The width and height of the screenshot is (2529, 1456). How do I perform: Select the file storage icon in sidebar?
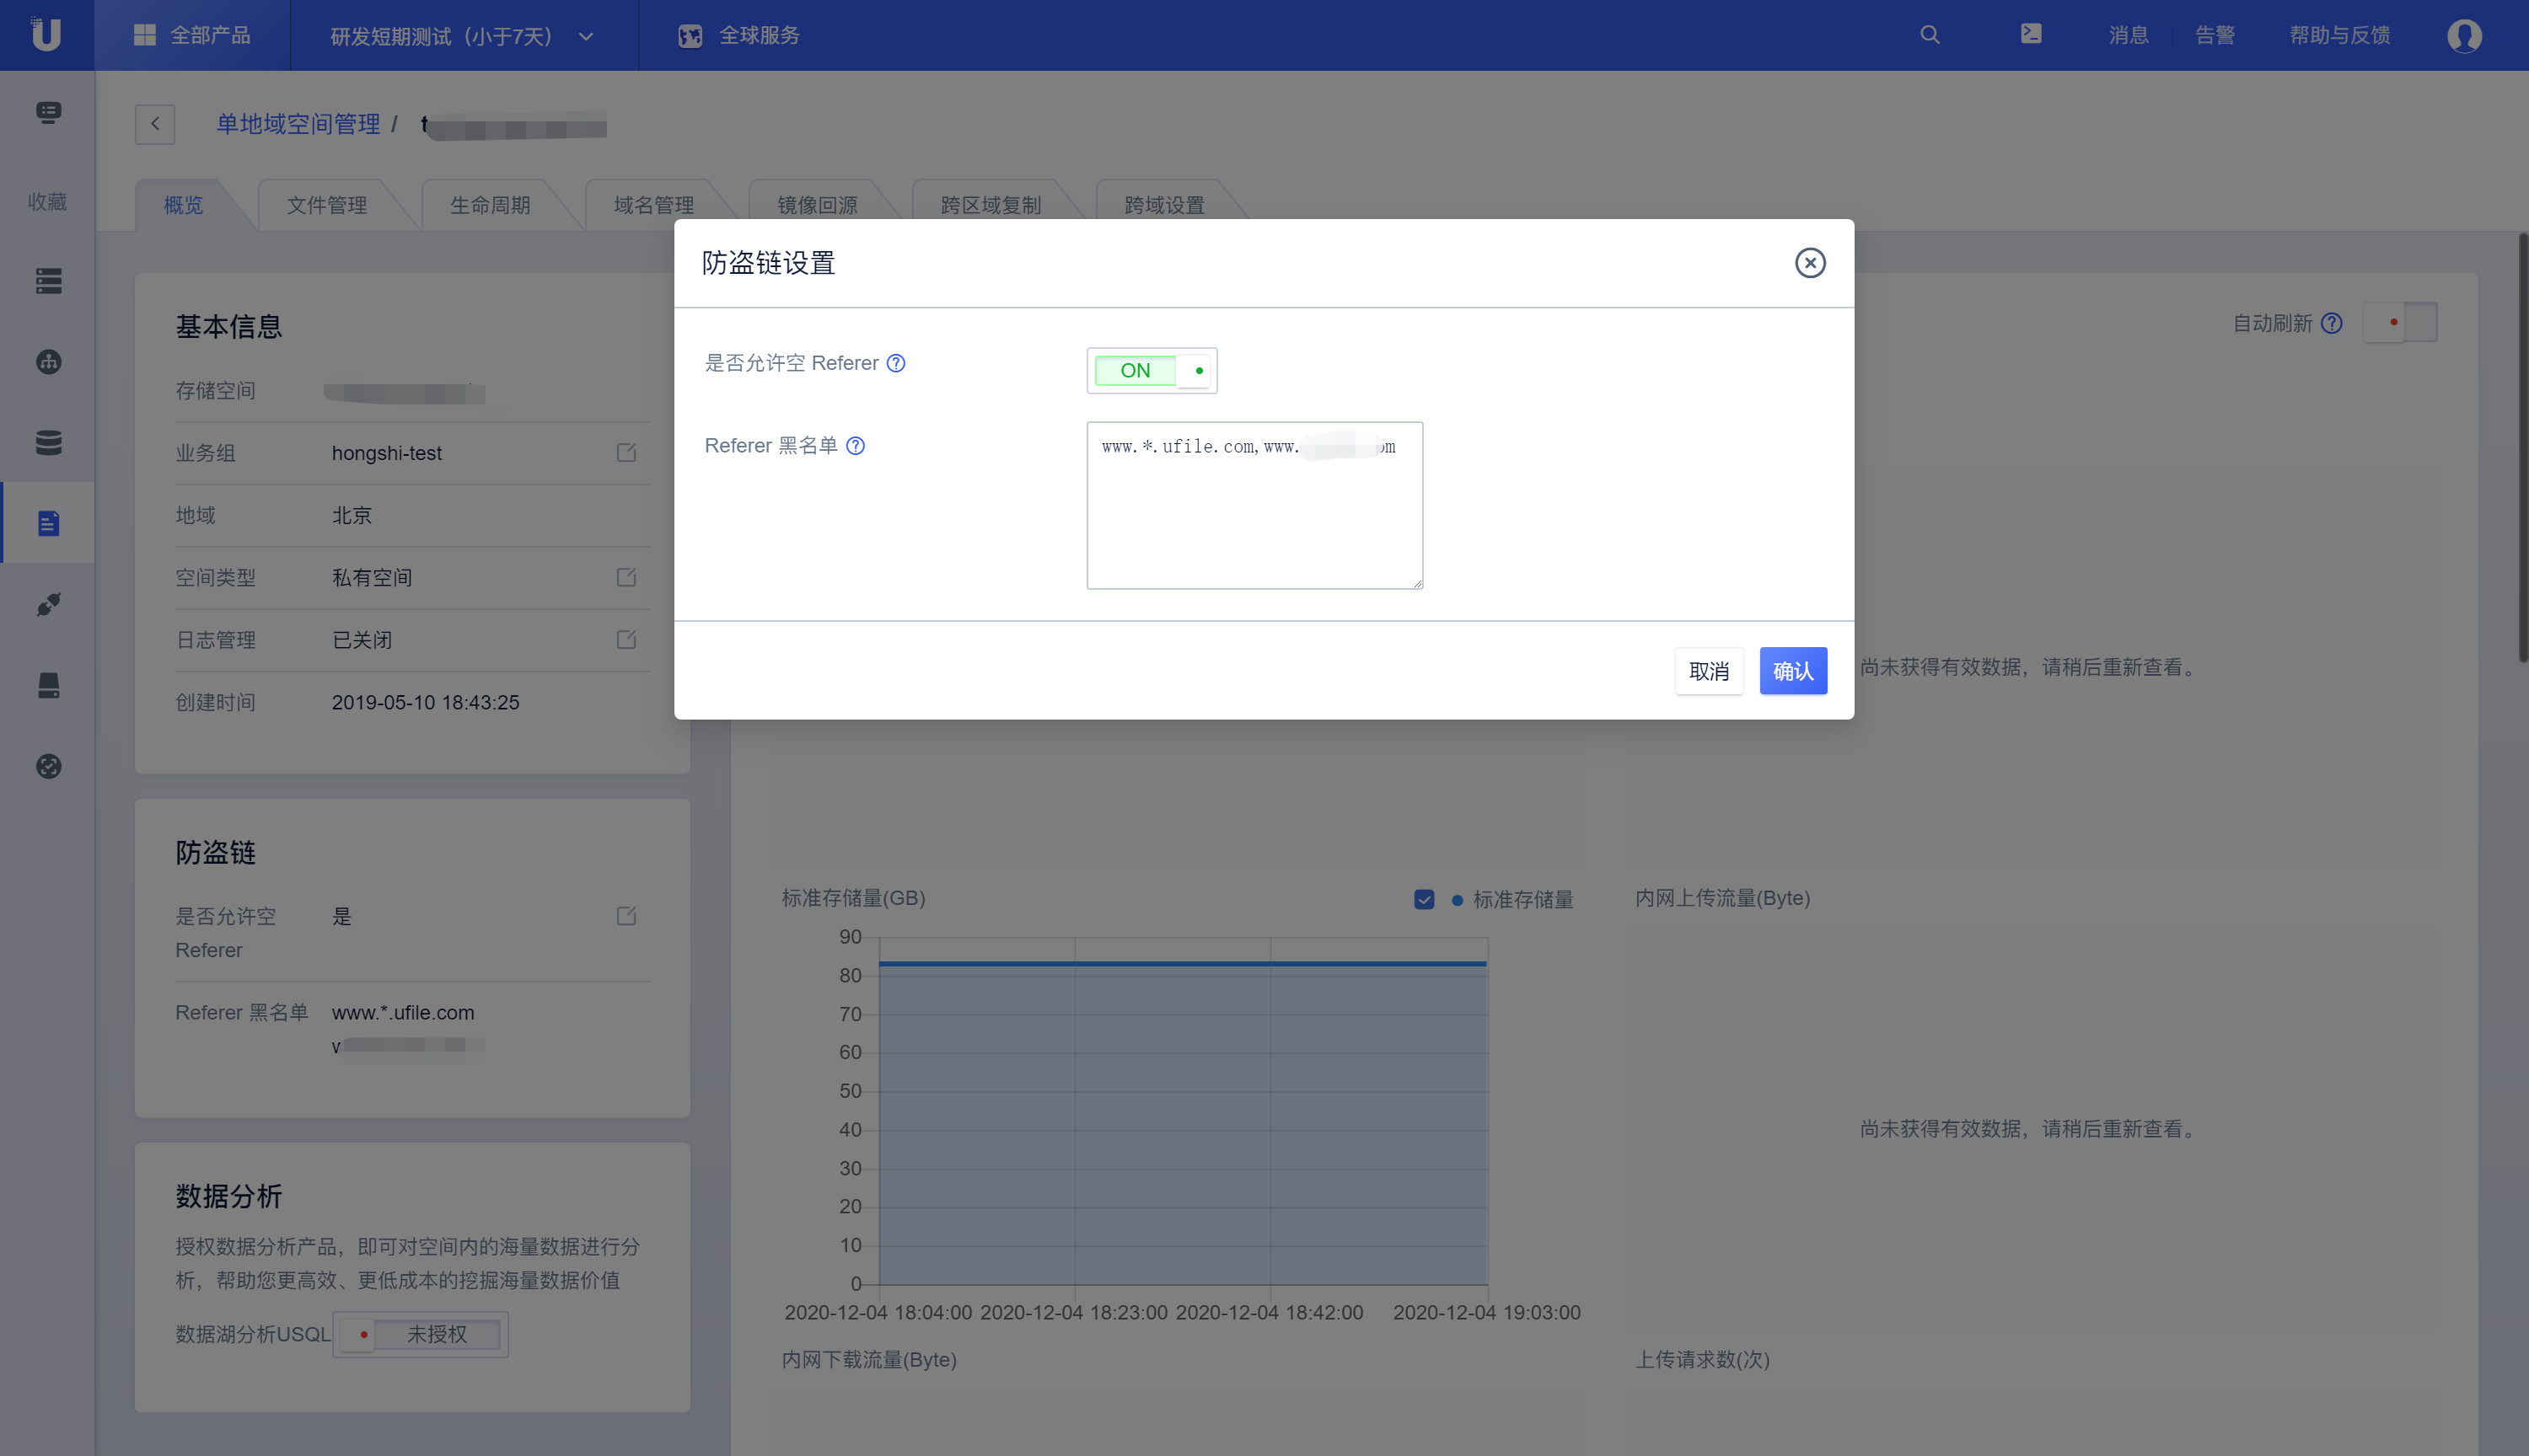tap(48, 523)
